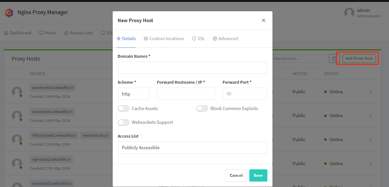389x187 pixels.
Task: Click the Domain Names input field
Action: pyautogui.click(x=192, y=68)
